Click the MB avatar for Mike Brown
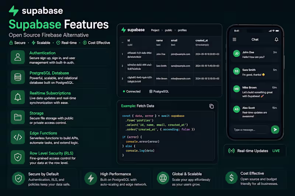This screenshot has width=295, height=196. [x=236, y=89]
